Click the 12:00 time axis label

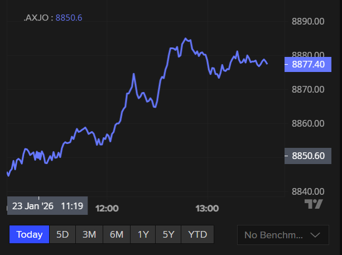point(107,208)
